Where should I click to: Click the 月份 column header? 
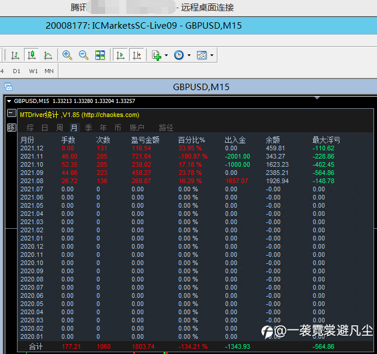(27, 140)
